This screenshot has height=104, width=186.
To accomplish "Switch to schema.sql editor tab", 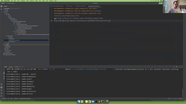I will [69, 6].
